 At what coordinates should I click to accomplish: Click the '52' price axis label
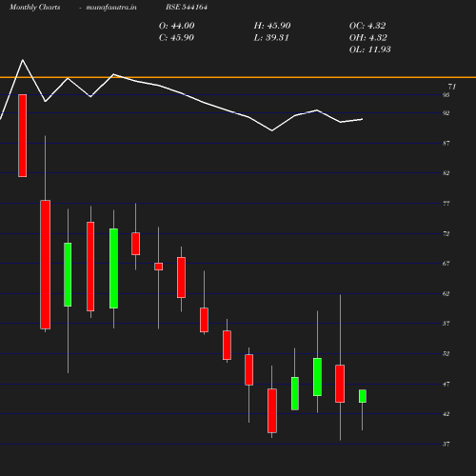click(x=446, y=353)
